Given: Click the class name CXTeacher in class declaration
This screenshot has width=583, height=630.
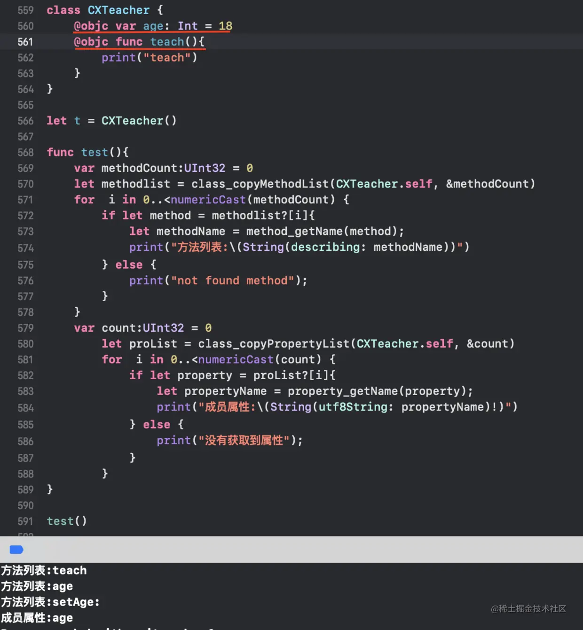Looking at the screenshot, I should [x=118, y=10].
